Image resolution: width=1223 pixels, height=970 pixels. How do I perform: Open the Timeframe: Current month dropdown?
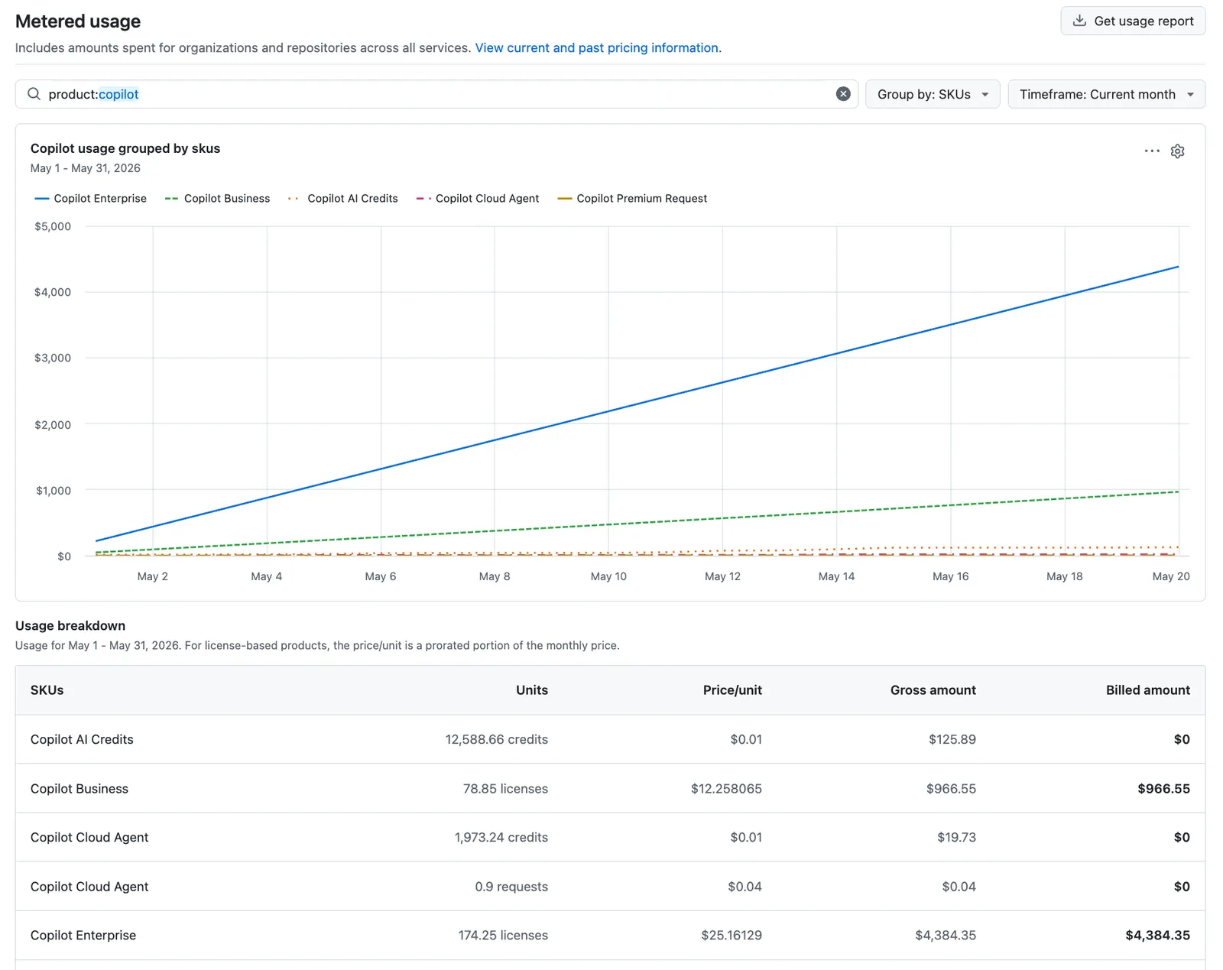1106,94
